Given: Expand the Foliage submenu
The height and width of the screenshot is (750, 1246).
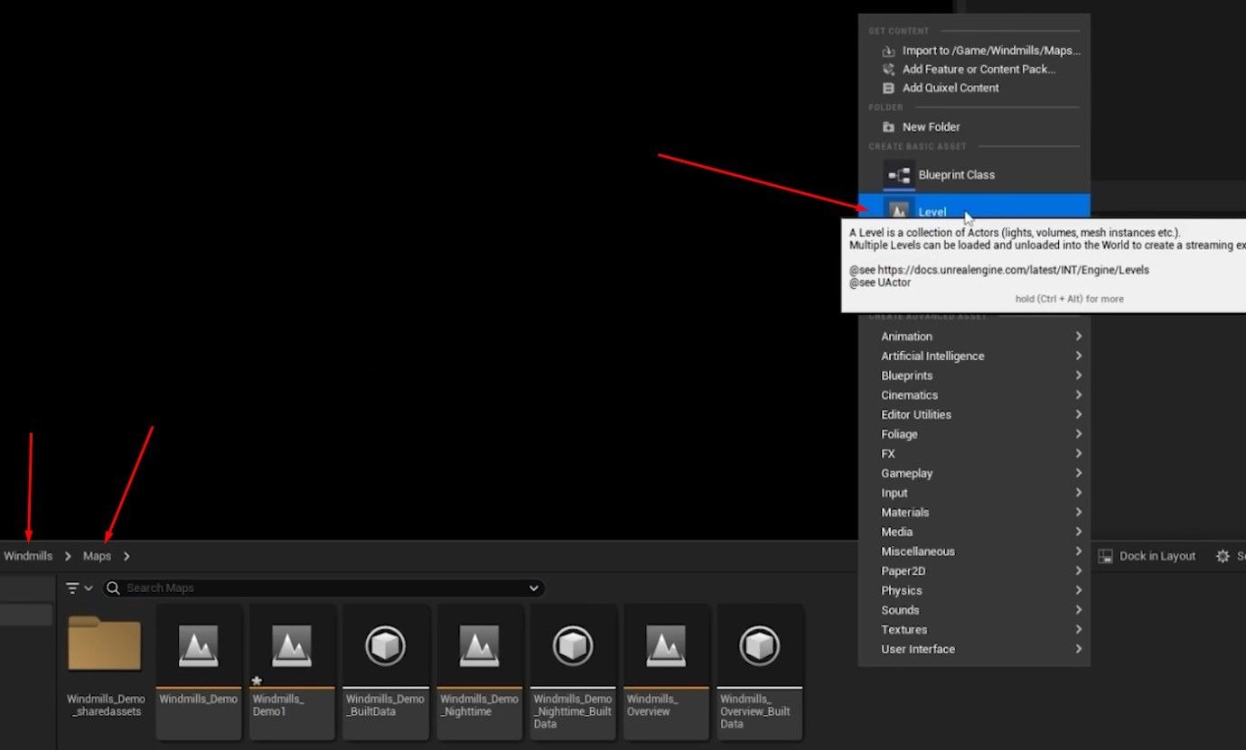Looking at the screenshot, I should pyautogui.click(x=974, y=435).
